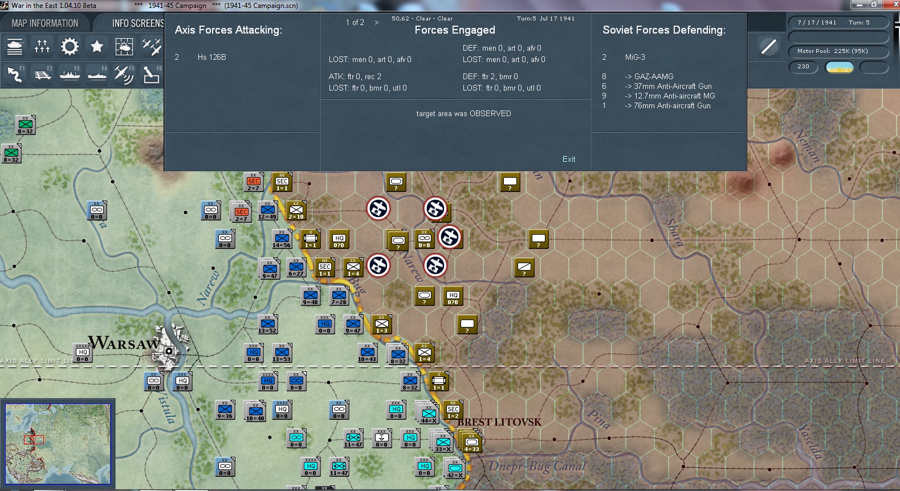900x491 pixels.
Task: Show the losses screen crosses icon
Action: point(42,47)
